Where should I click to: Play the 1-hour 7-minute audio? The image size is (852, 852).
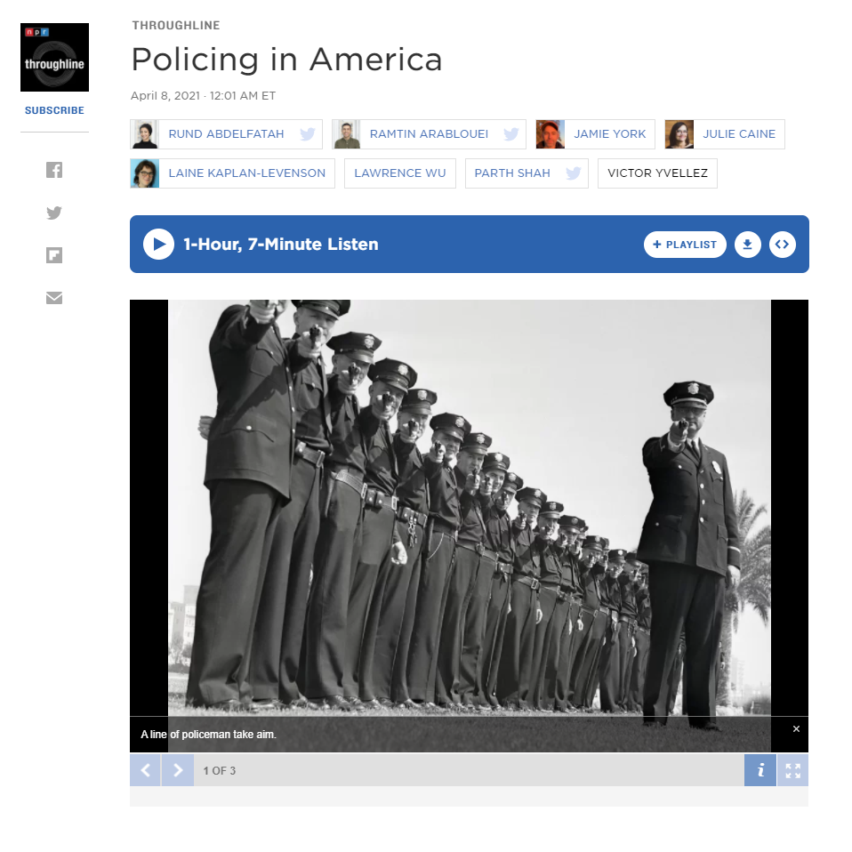pyautogui.click(x=158, y=245)
